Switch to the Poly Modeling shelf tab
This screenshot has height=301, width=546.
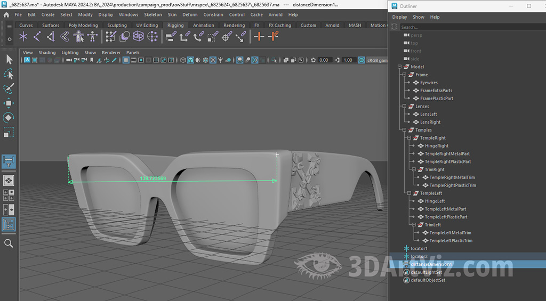(83, 25)
